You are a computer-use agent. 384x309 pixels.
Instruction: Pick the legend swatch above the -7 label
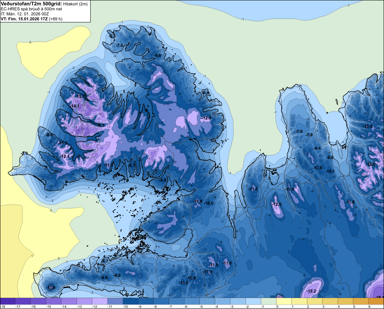176,301
